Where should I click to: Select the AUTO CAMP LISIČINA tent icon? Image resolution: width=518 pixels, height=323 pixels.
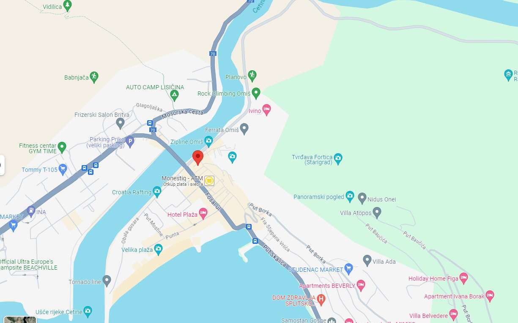[174, 95]
